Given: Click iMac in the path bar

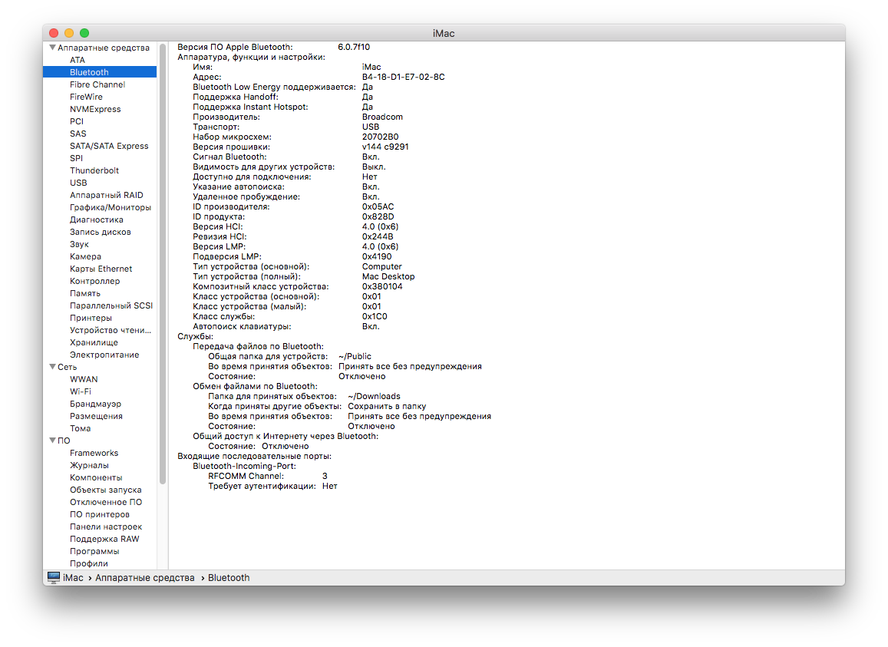Looking at the screenshot, I should pyautogui.click(x=73, y=578).
